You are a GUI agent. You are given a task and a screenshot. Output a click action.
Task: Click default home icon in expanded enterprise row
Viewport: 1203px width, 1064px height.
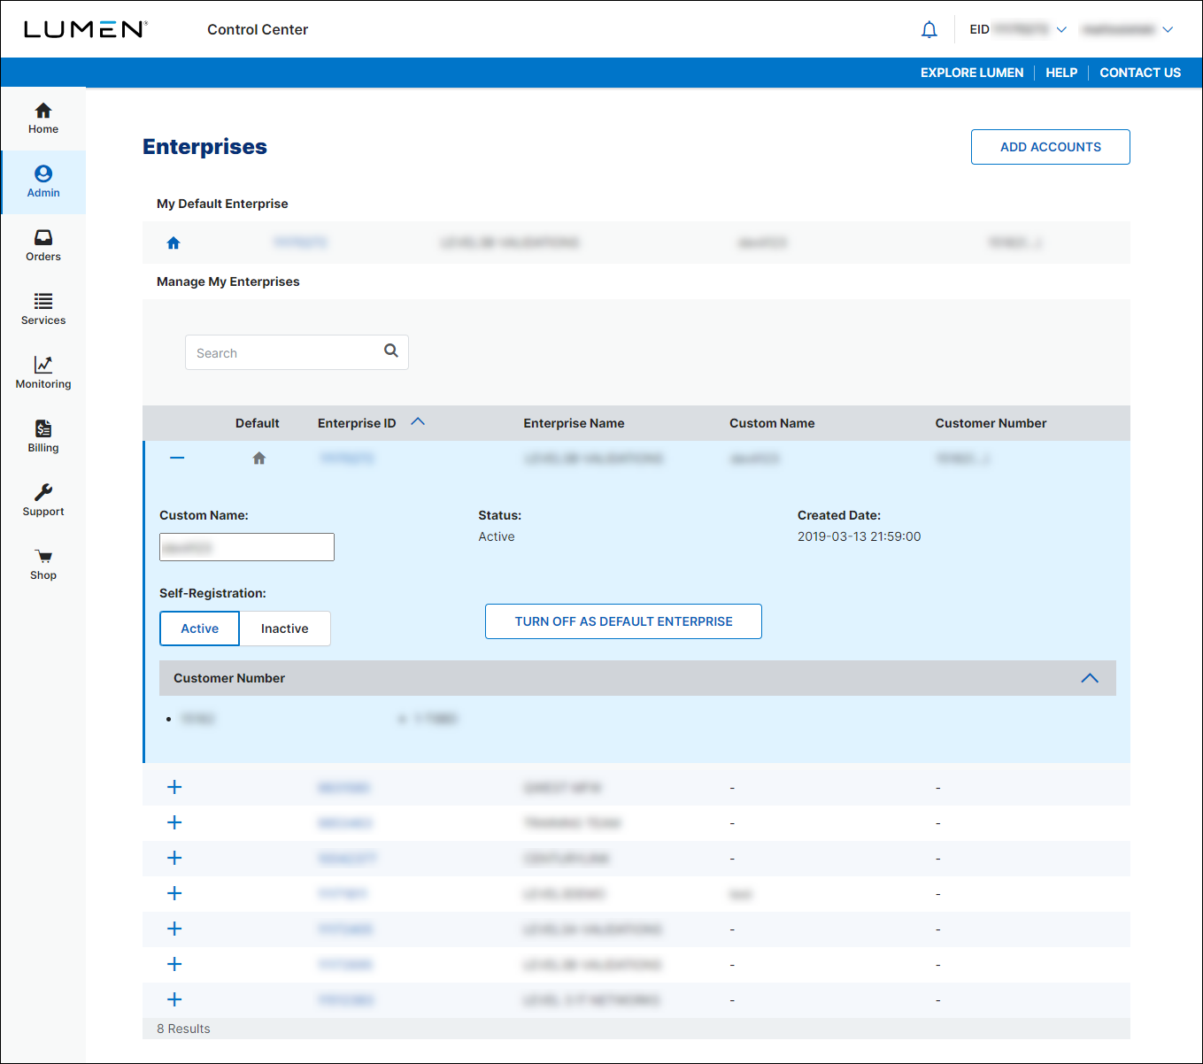[x=259, y=459]
